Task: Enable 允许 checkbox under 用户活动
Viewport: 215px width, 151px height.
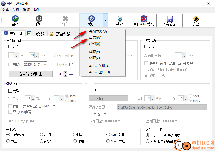Action: point(146,47)
